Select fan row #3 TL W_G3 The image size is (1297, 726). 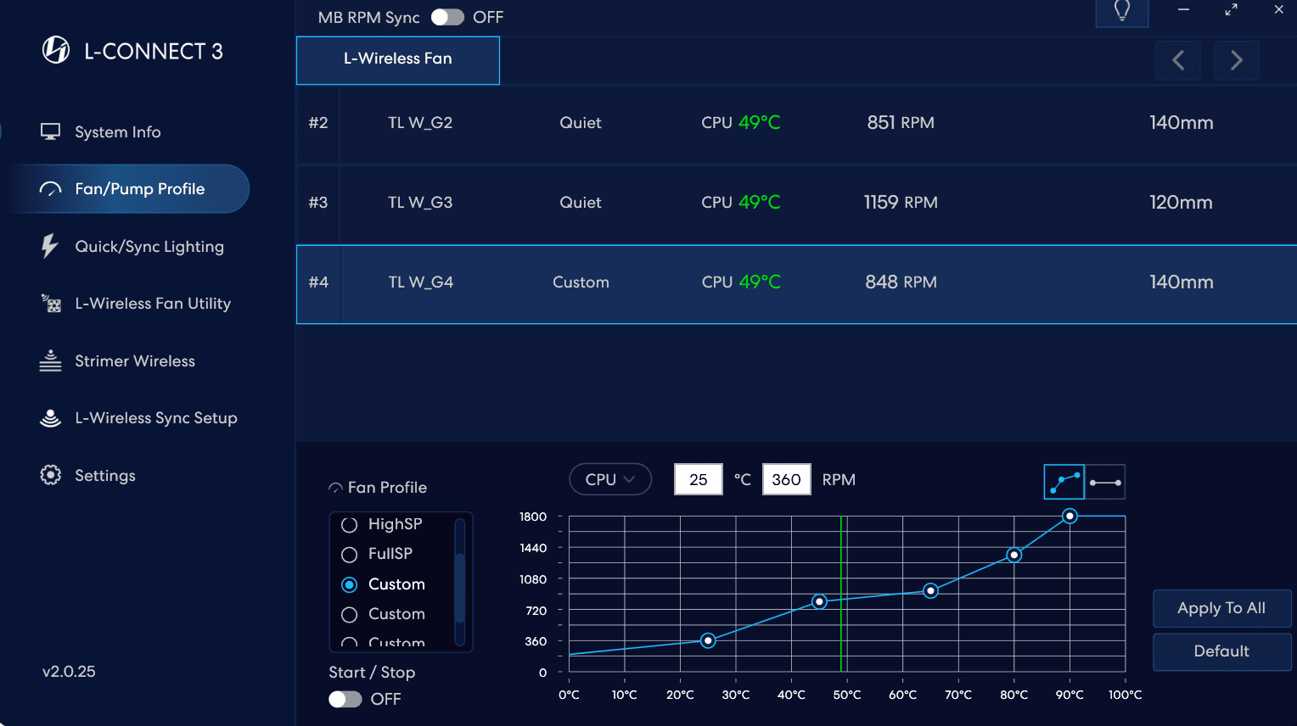click(x=796, y=203)
